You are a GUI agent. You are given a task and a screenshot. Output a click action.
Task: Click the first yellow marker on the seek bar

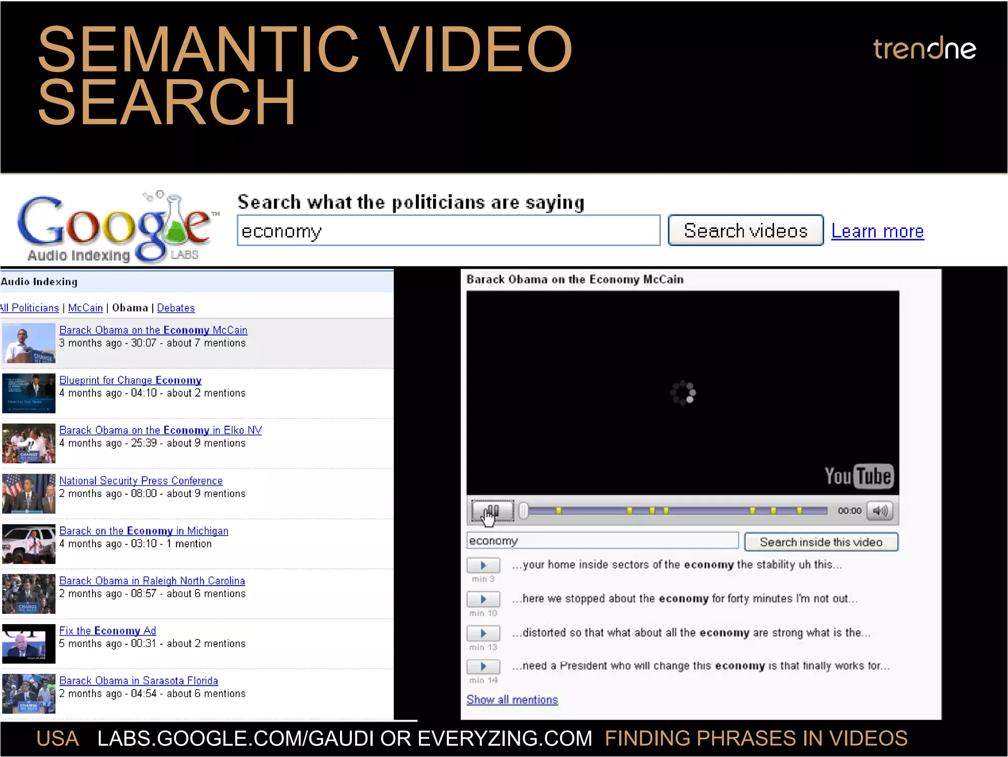click(559, 511)
